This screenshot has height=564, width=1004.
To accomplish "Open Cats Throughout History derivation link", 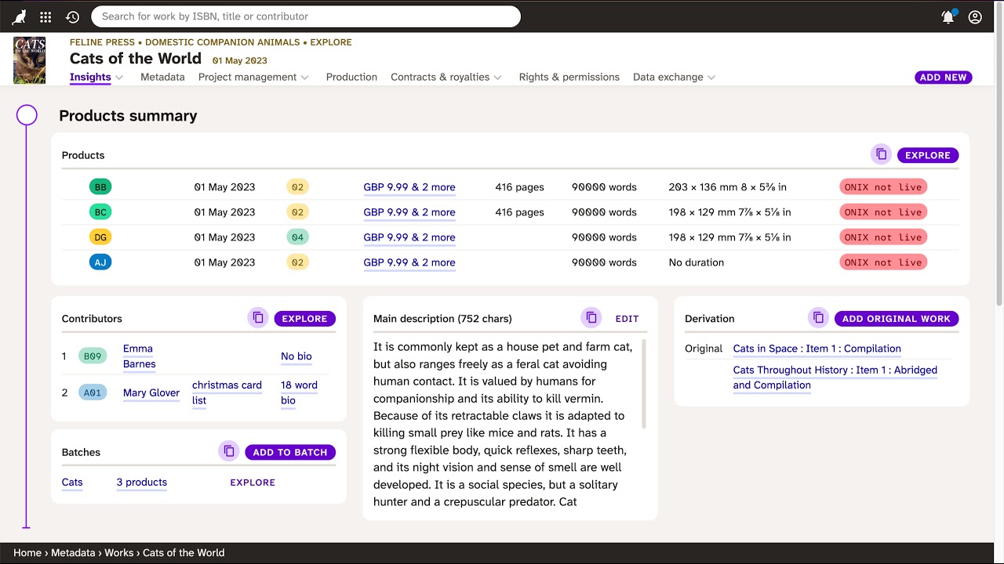I will point(835,378).
